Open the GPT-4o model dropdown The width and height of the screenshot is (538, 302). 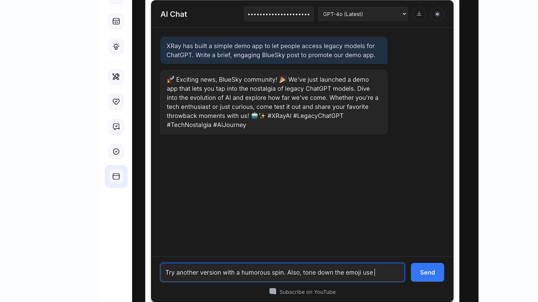click(x=363, y=14)
